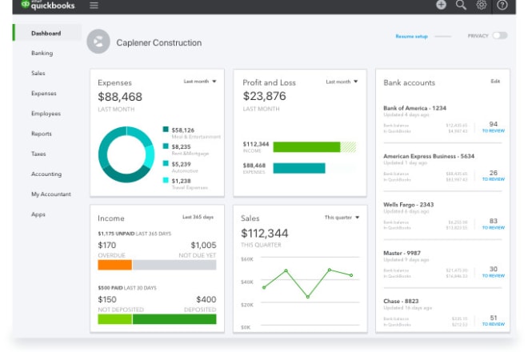The image size is (528, 352).
Task: Click the gray not due yet bar
Action: [x=174, y=265]
